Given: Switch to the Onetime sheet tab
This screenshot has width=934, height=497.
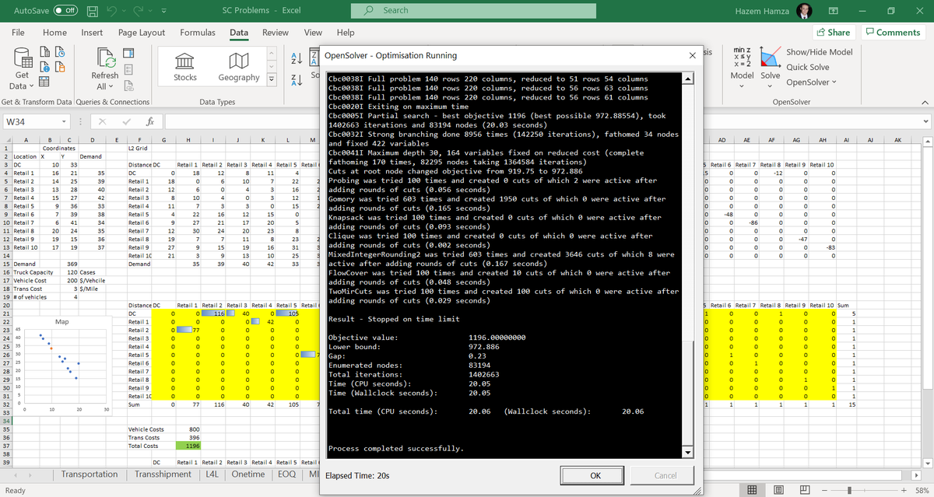Looking at the screenshot, I should tap(248, 474).
